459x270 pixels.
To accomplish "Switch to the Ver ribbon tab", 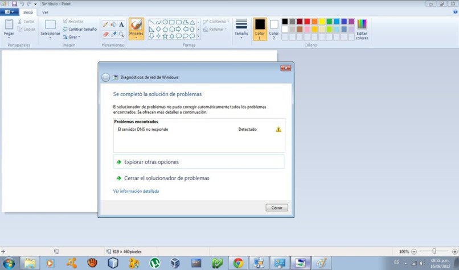I will (x=45, y=13).
